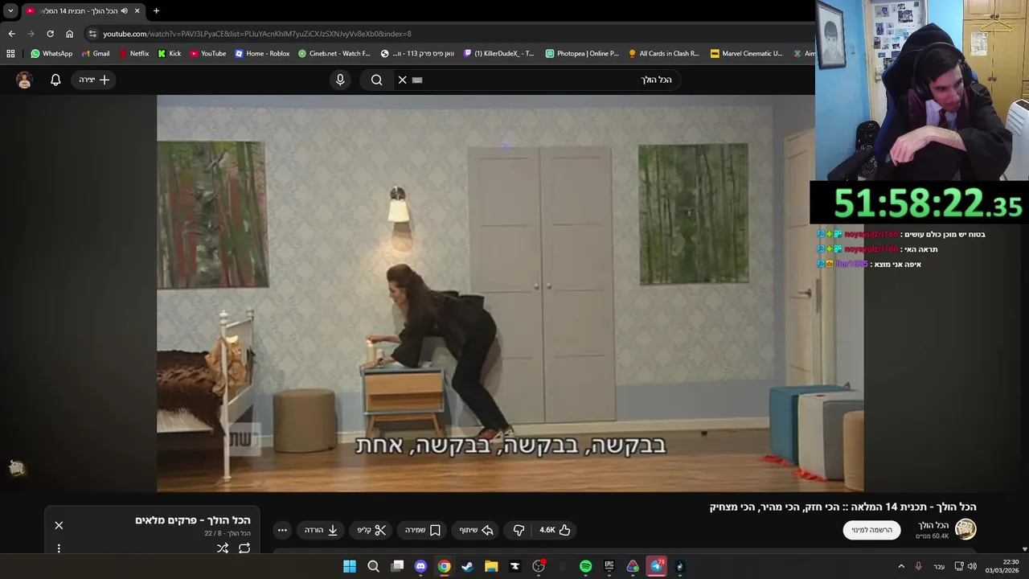The height and width of the screenshot is (579, 1029).
Task: Click the channel name הכל הולך link
Action: pyautogui.click(x=933, y=525)
